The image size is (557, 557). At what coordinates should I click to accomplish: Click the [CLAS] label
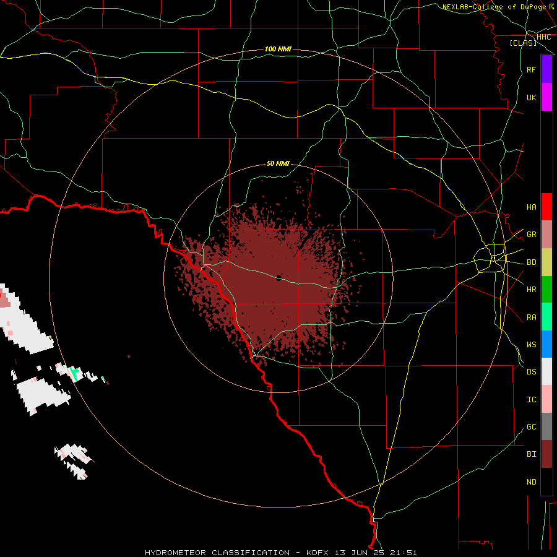coord(523,43)
